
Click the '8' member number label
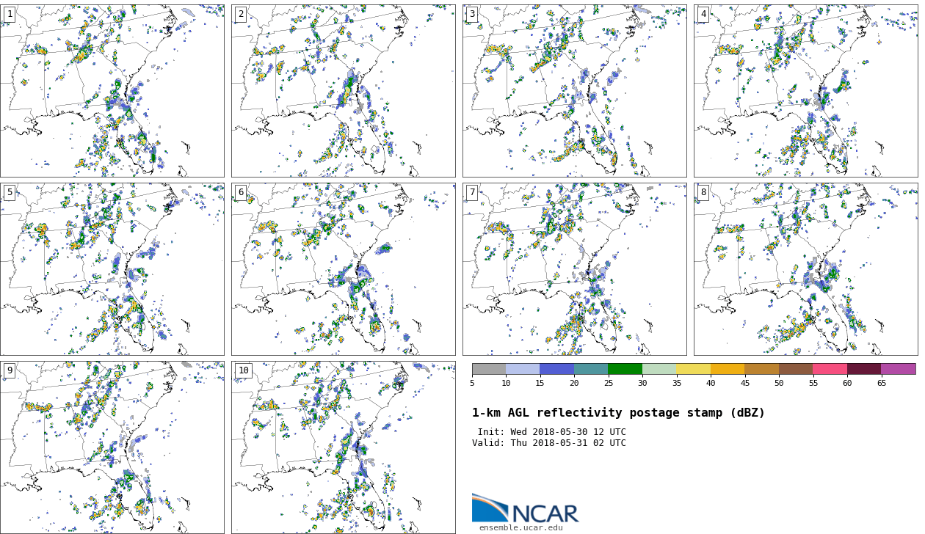click(x=703, y=192)
